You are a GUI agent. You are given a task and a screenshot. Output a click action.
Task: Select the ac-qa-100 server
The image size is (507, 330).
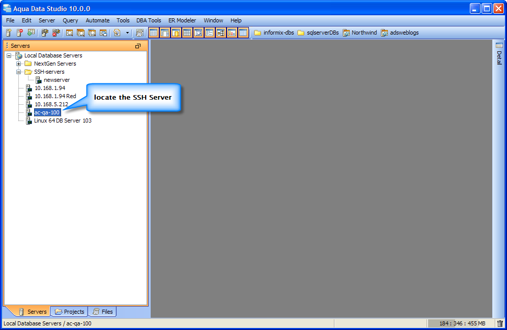point(47,112)
